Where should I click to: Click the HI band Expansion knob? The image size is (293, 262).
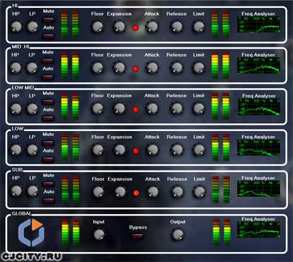[x=119, y=26]
